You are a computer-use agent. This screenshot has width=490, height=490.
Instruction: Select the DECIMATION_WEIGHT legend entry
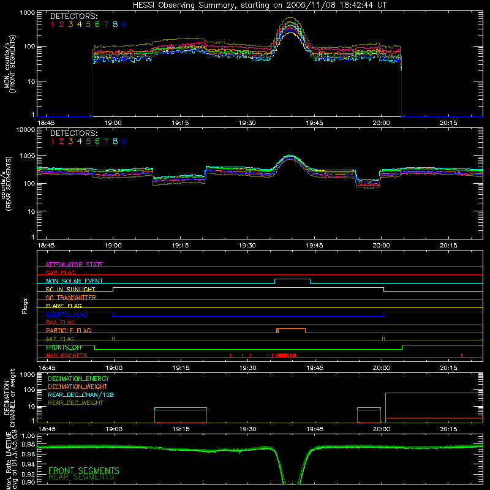tap(78, 386)
